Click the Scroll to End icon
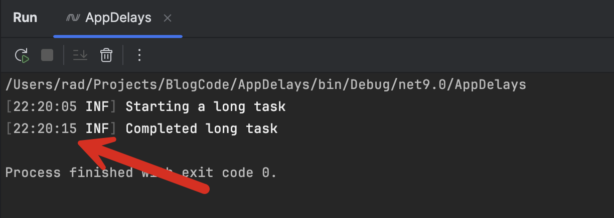The height and width of the screenshot is (218, 614). tap(80, 55)
